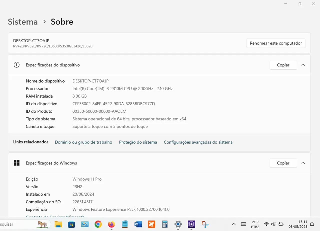Open the touch keyboard tray icon
The image size is (320, 231).
click(x=243, y=224)
